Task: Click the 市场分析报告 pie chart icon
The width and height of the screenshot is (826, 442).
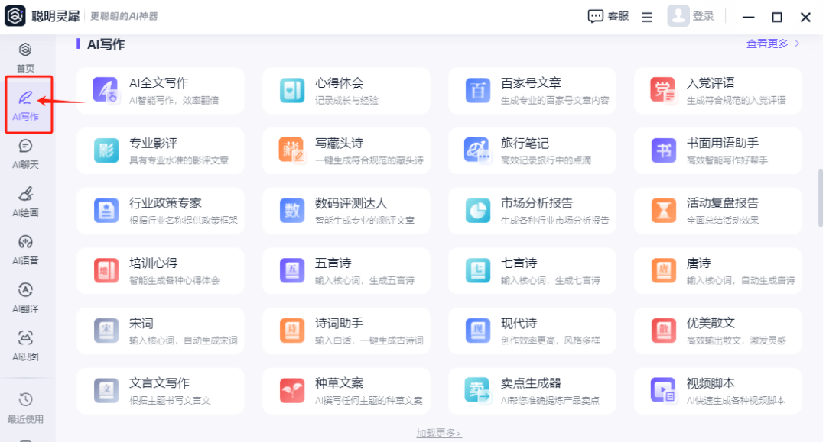Action: tap(478, 210)
